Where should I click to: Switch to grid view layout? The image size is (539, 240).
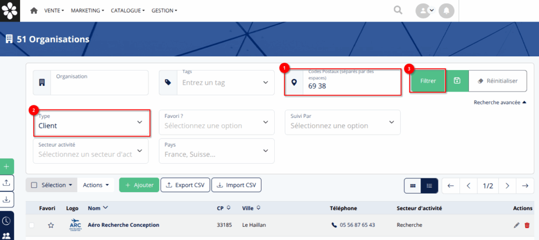coord(413,186)
